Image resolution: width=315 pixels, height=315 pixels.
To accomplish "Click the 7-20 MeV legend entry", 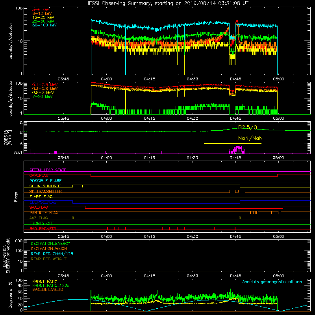I will coord(42,96).
